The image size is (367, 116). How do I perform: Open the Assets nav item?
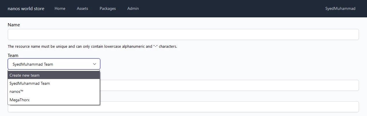pos(82,9)
